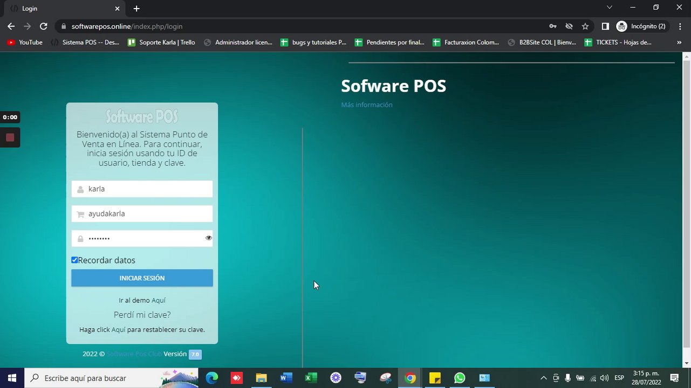Open saved passwords key icon
This screenshot has height=388, width=691.
click(x=552, y=26)
